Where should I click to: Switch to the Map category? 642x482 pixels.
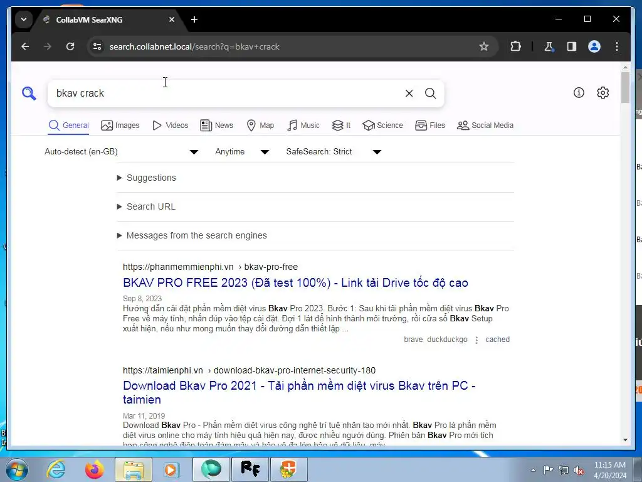pos(260,126)
